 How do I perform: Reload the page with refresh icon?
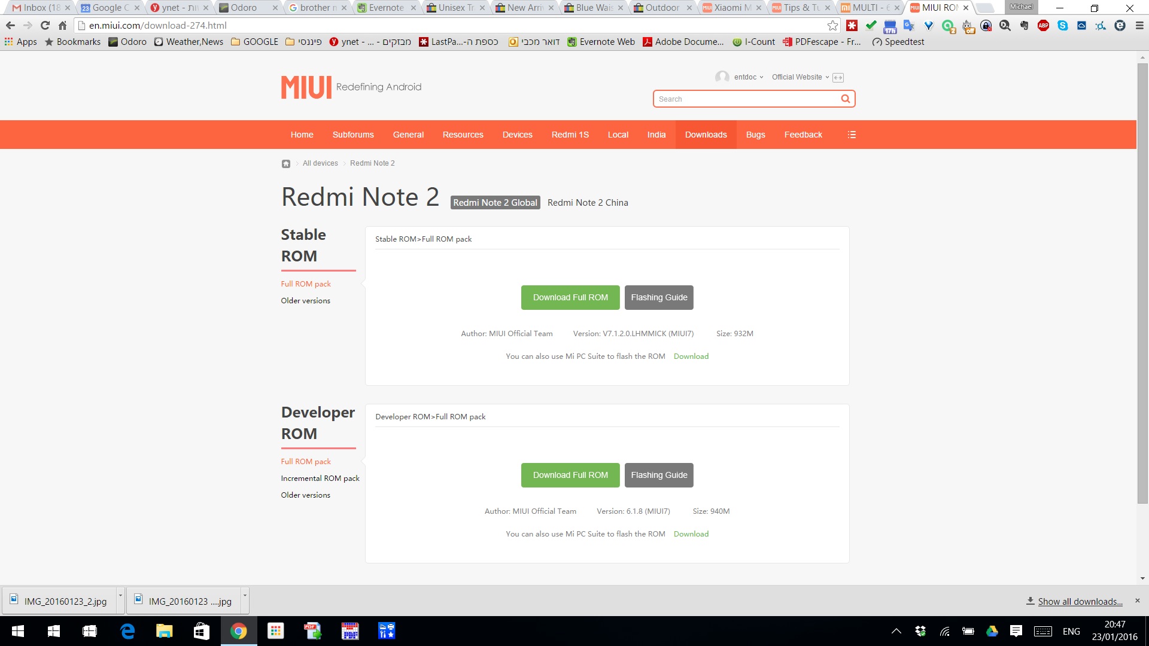(x=45, y=25)
